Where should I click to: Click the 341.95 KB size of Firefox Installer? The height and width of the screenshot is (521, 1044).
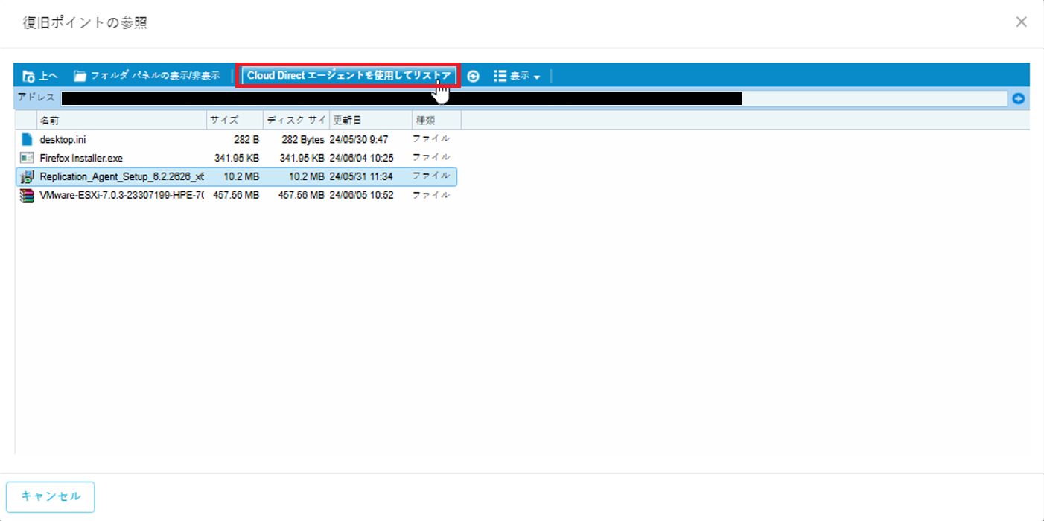point(237,158)
